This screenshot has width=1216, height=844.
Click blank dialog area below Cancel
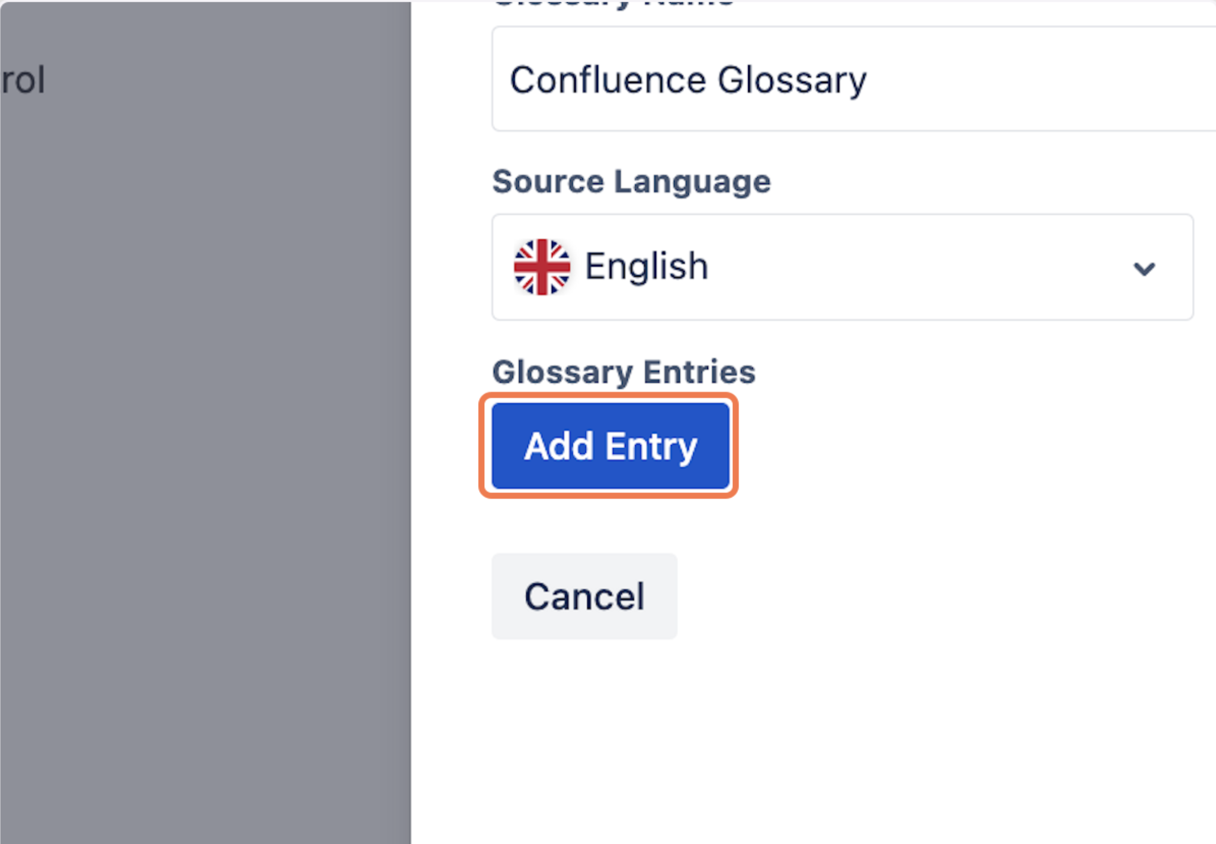click(x=795, y=738)
